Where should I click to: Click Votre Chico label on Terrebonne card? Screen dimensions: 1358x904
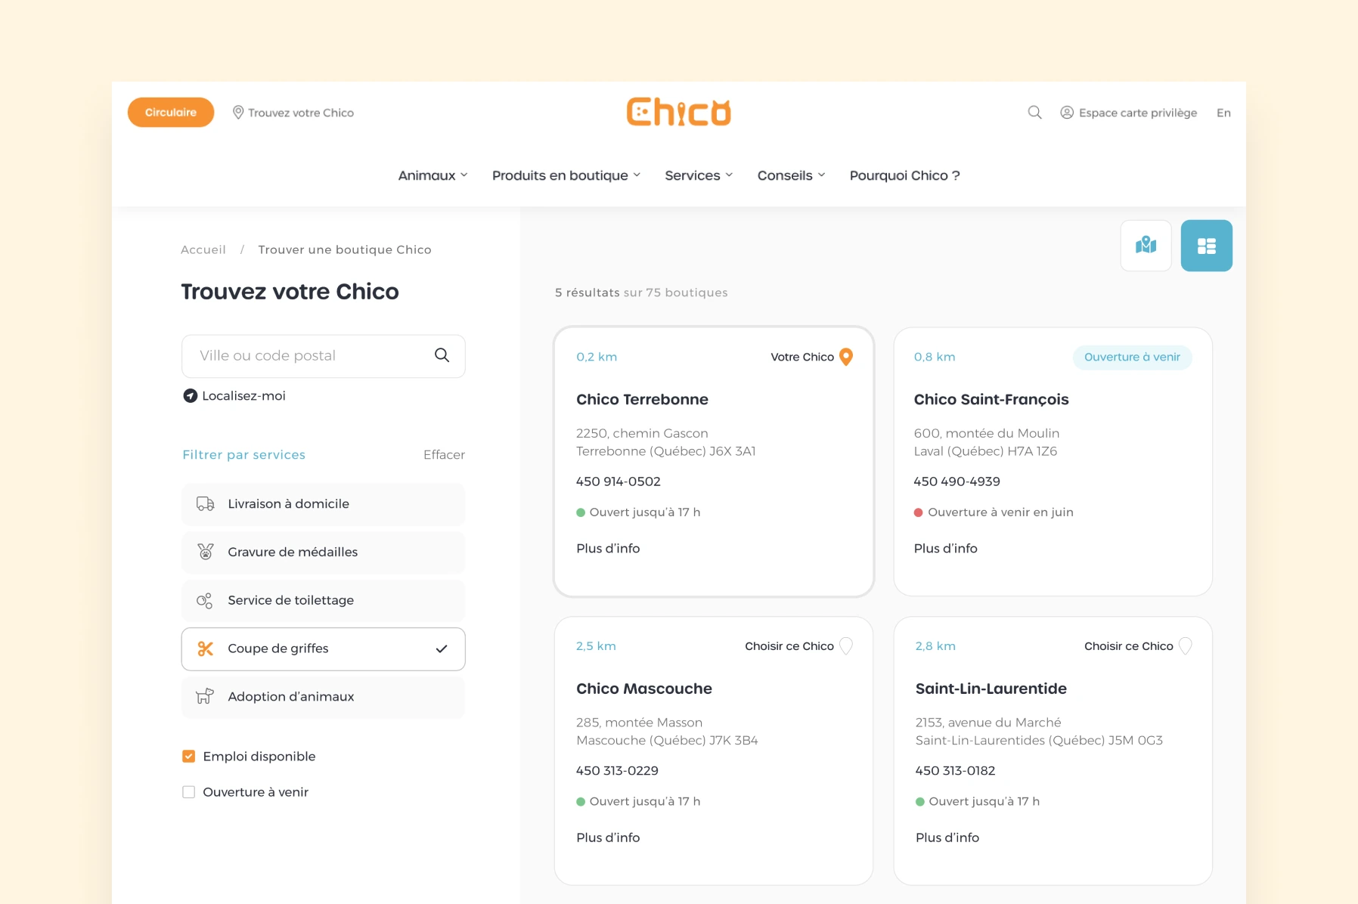pyautogui.click(x=802, y=357)
